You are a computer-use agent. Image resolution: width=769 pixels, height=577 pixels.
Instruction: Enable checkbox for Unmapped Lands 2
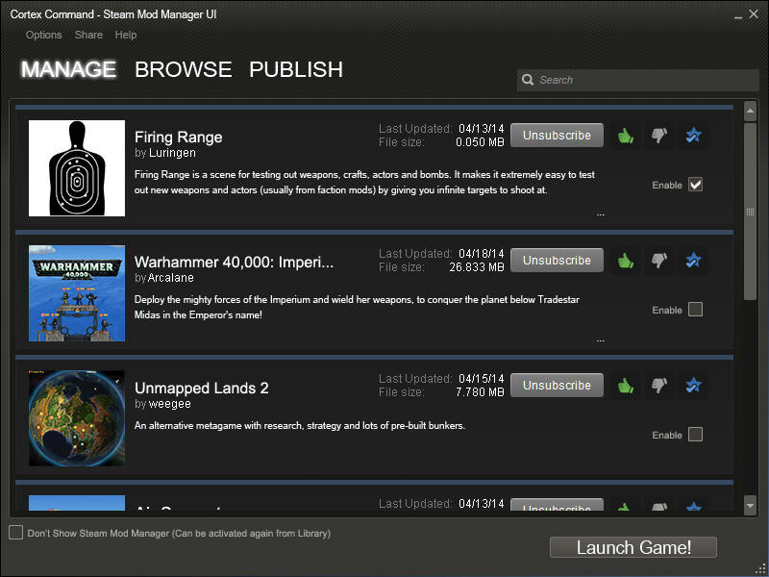[695, 435]
